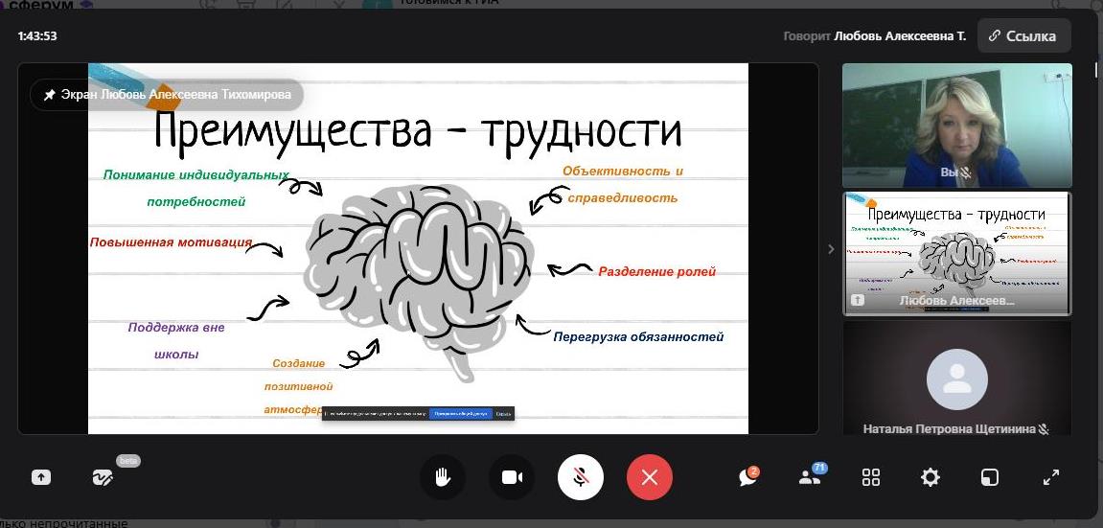Show the participants list
Viewport: 1103px width, 528px height.
[810, 477]
